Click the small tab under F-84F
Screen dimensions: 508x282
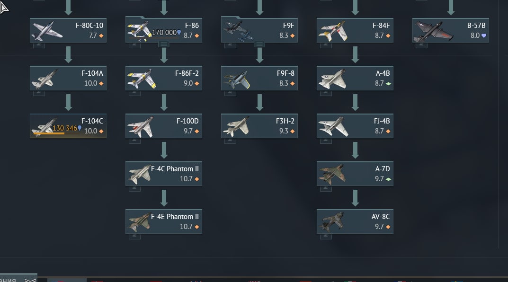[x=326, y=45]
